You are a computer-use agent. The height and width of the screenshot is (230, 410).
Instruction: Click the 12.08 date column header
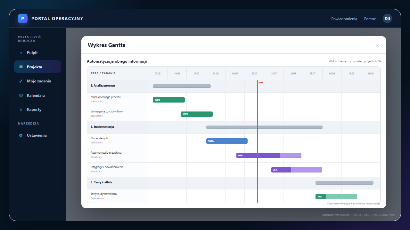[351, 73]
